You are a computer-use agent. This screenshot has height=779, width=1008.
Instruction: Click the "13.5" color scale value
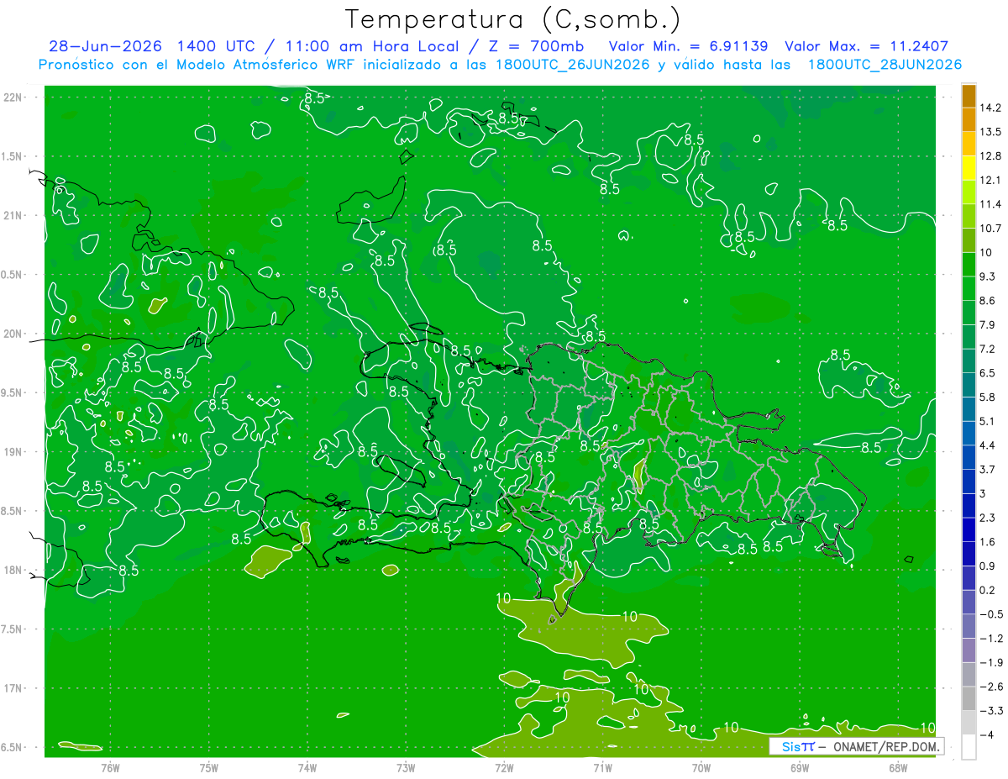tap(990, 132)
